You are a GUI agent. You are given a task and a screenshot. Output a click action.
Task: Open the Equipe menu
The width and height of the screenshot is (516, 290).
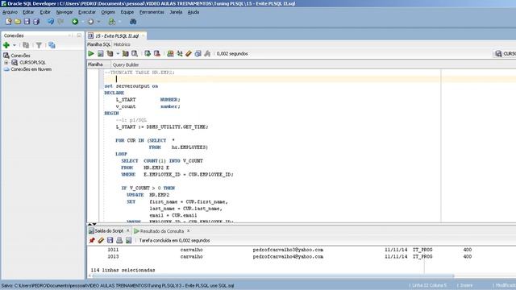coord(127,12)
